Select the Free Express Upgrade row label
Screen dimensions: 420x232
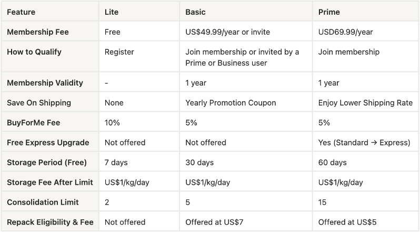coord(48,143)
